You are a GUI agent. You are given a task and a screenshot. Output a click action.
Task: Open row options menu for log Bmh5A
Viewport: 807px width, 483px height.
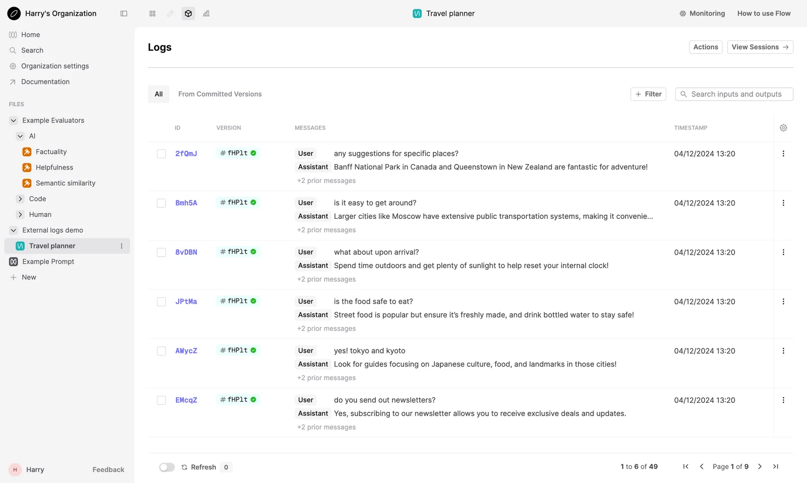pos(783,203)
